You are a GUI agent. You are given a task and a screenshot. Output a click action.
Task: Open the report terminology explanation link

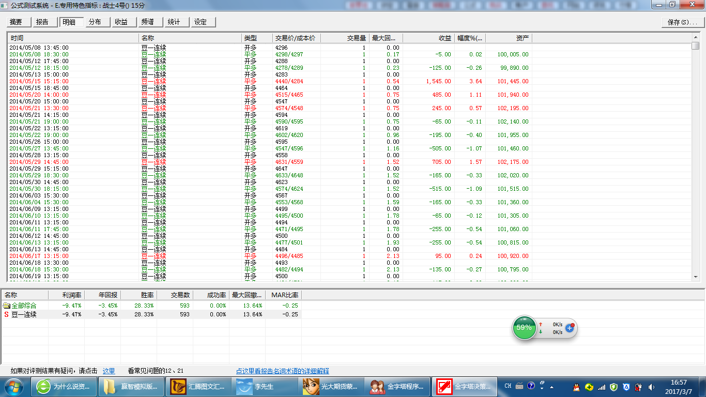282,371
